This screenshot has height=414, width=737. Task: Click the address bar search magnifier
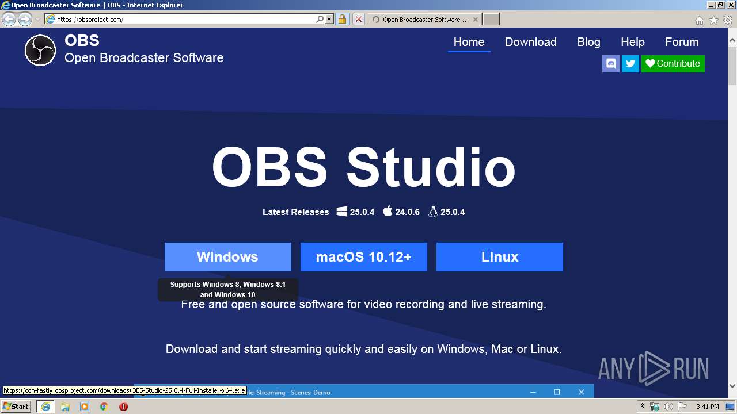pyautogui.click(x=320, y=19)
